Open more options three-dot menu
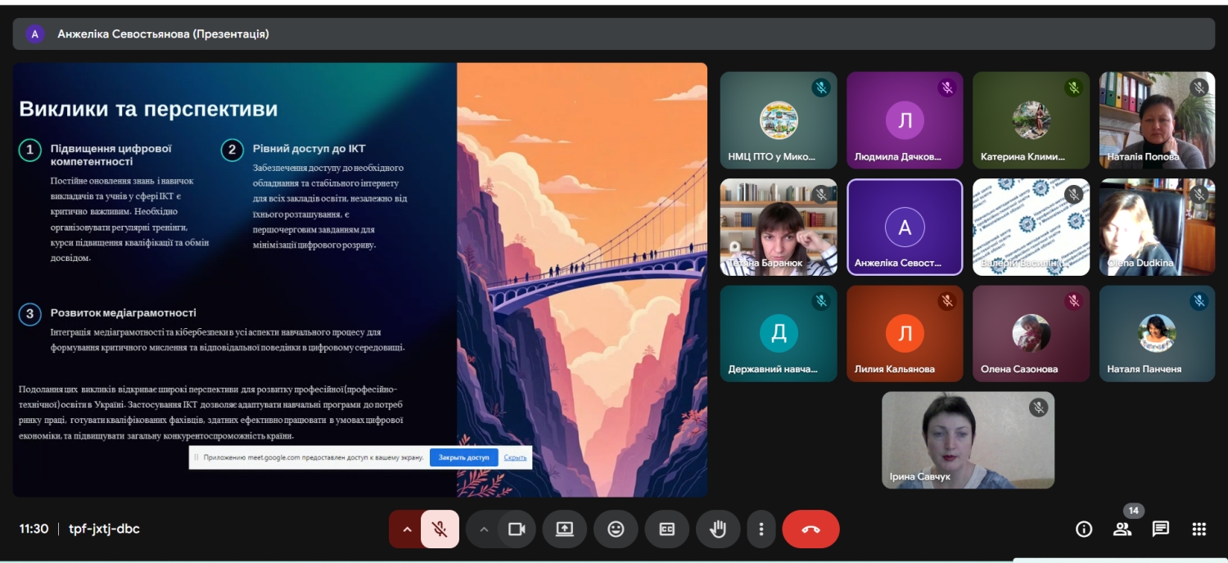Viewport: 1228px width, 563px height. [x=761, y=529]
